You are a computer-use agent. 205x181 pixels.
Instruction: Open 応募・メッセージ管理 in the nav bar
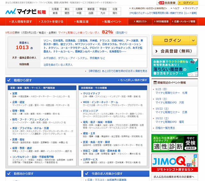pyautogui.click(x=184, y=21)
